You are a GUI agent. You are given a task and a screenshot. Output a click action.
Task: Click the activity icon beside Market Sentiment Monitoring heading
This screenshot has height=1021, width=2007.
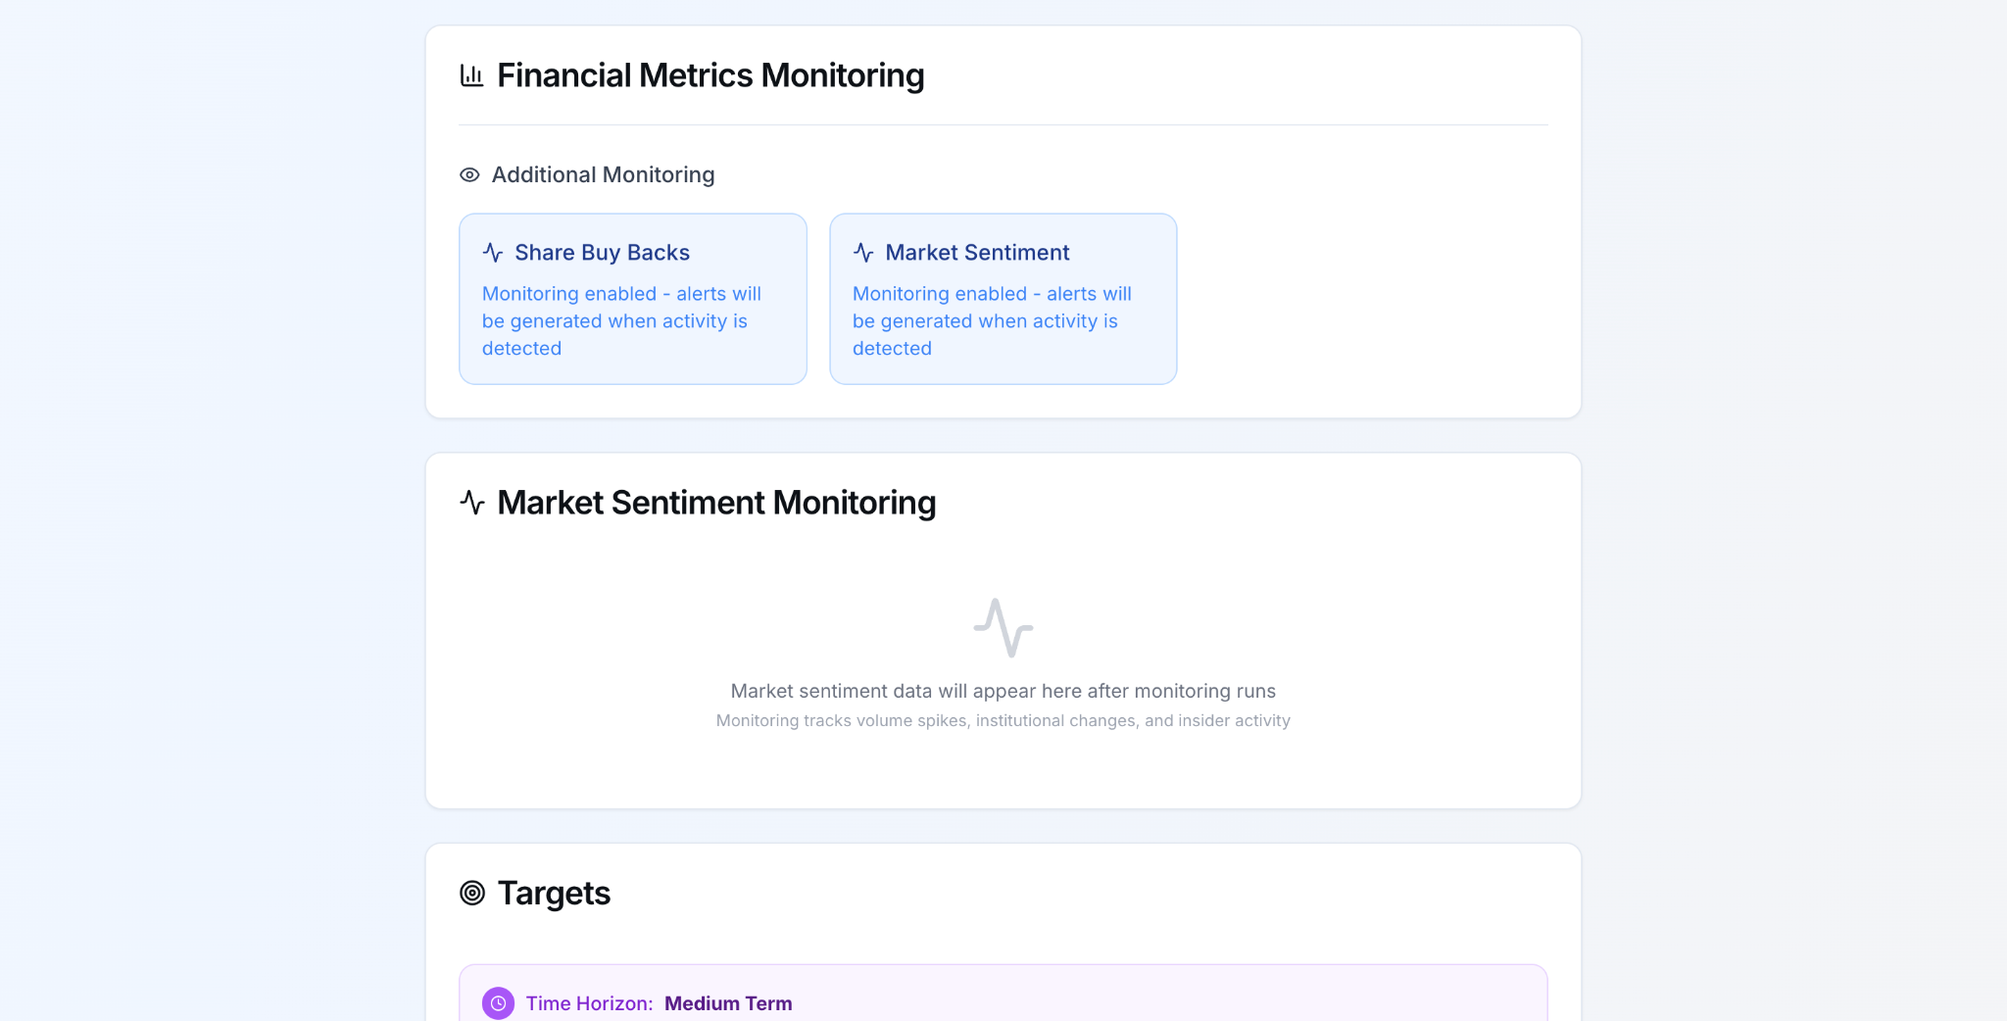tap(472, 503)
